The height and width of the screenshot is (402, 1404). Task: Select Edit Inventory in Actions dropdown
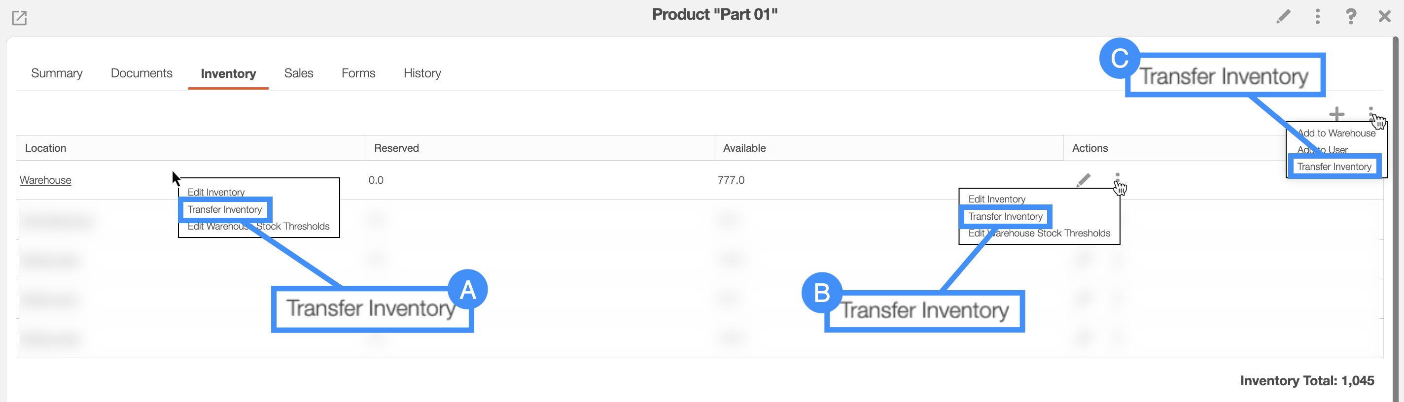[x=996, y=200]
